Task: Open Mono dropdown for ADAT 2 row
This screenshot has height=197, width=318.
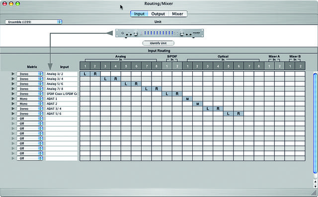Action: click(x=30, y=104)
